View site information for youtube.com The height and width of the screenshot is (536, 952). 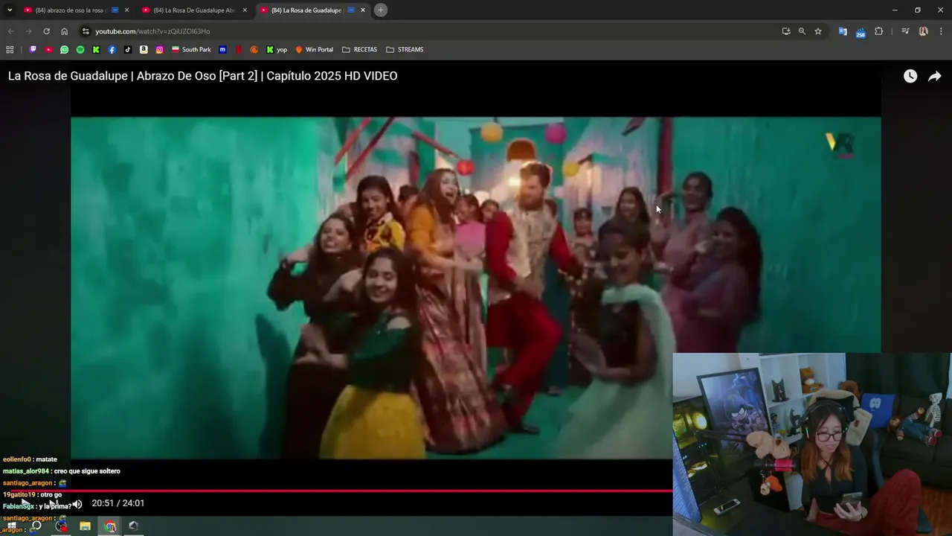click(x=86, y=31)
